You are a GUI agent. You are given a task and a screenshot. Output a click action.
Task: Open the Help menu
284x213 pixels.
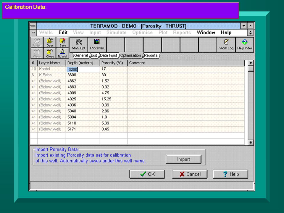coord(226,33)
